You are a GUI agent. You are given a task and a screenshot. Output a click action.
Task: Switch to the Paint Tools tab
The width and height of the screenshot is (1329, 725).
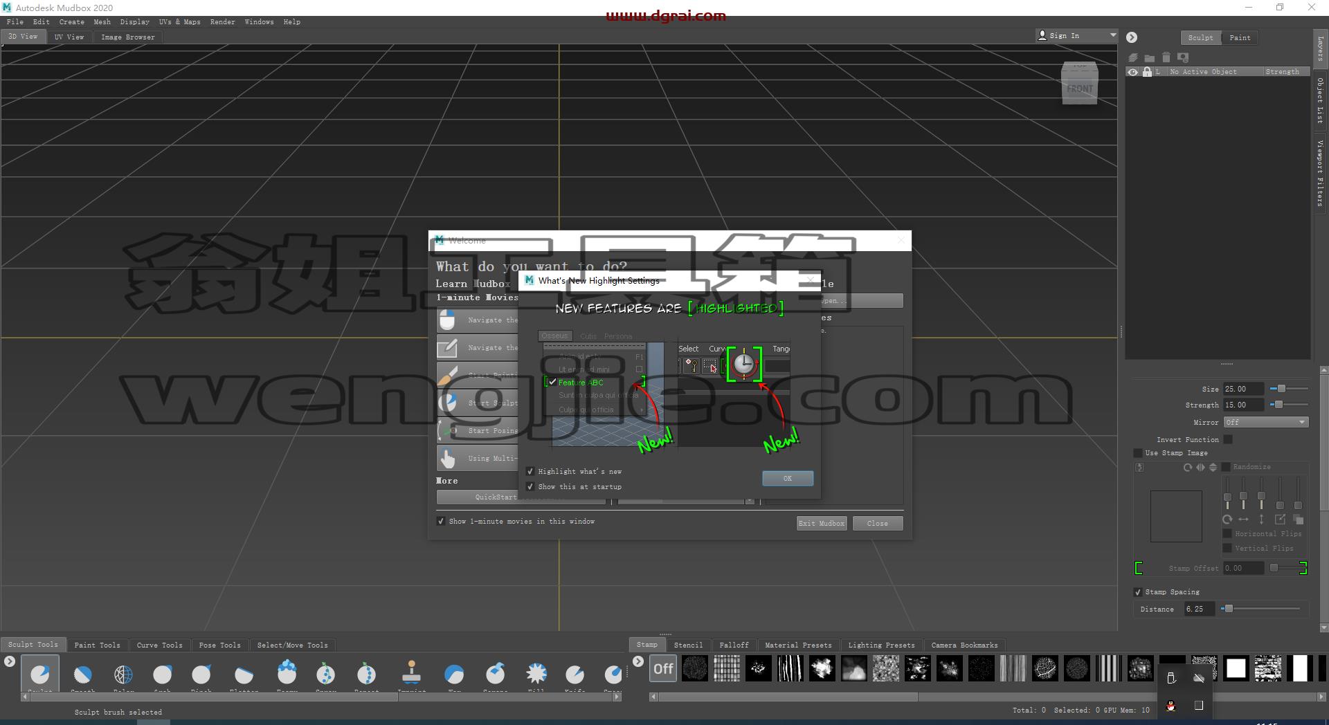97,645
